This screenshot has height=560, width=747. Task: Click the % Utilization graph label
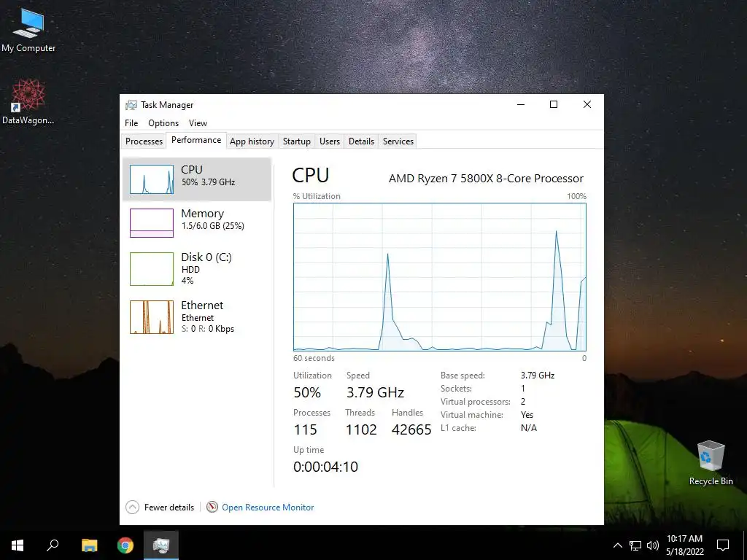coord(317,196)
